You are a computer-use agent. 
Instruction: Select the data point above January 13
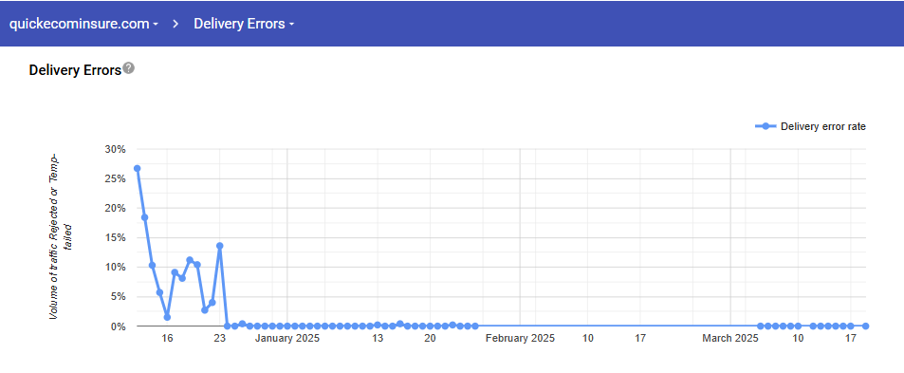[377, 326]
